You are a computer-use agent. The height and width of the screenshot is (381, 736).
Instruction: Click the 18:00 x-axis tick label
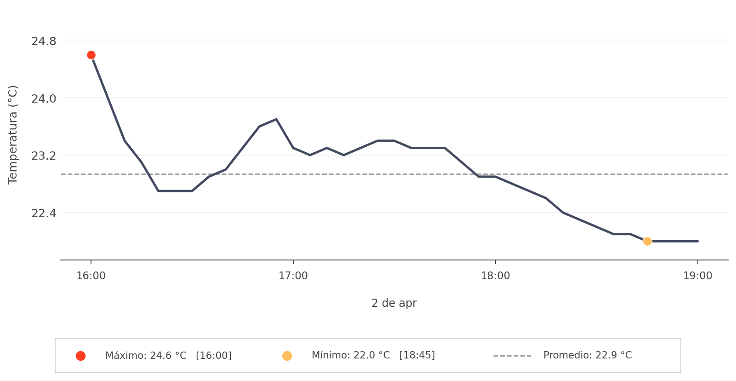pyautogui.click(x=496, y=276)
